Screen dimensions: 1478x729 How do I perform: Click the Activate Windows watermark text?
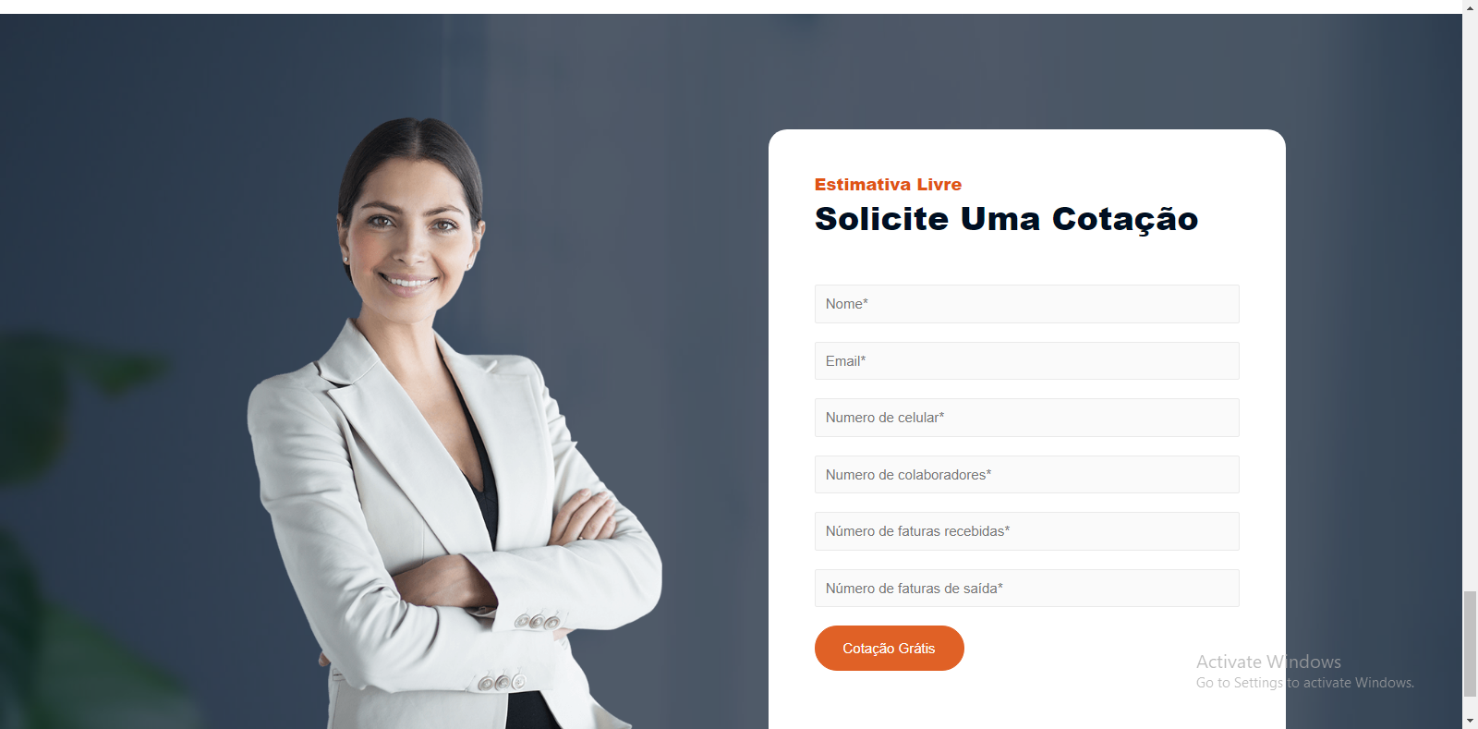[1268, 662]
